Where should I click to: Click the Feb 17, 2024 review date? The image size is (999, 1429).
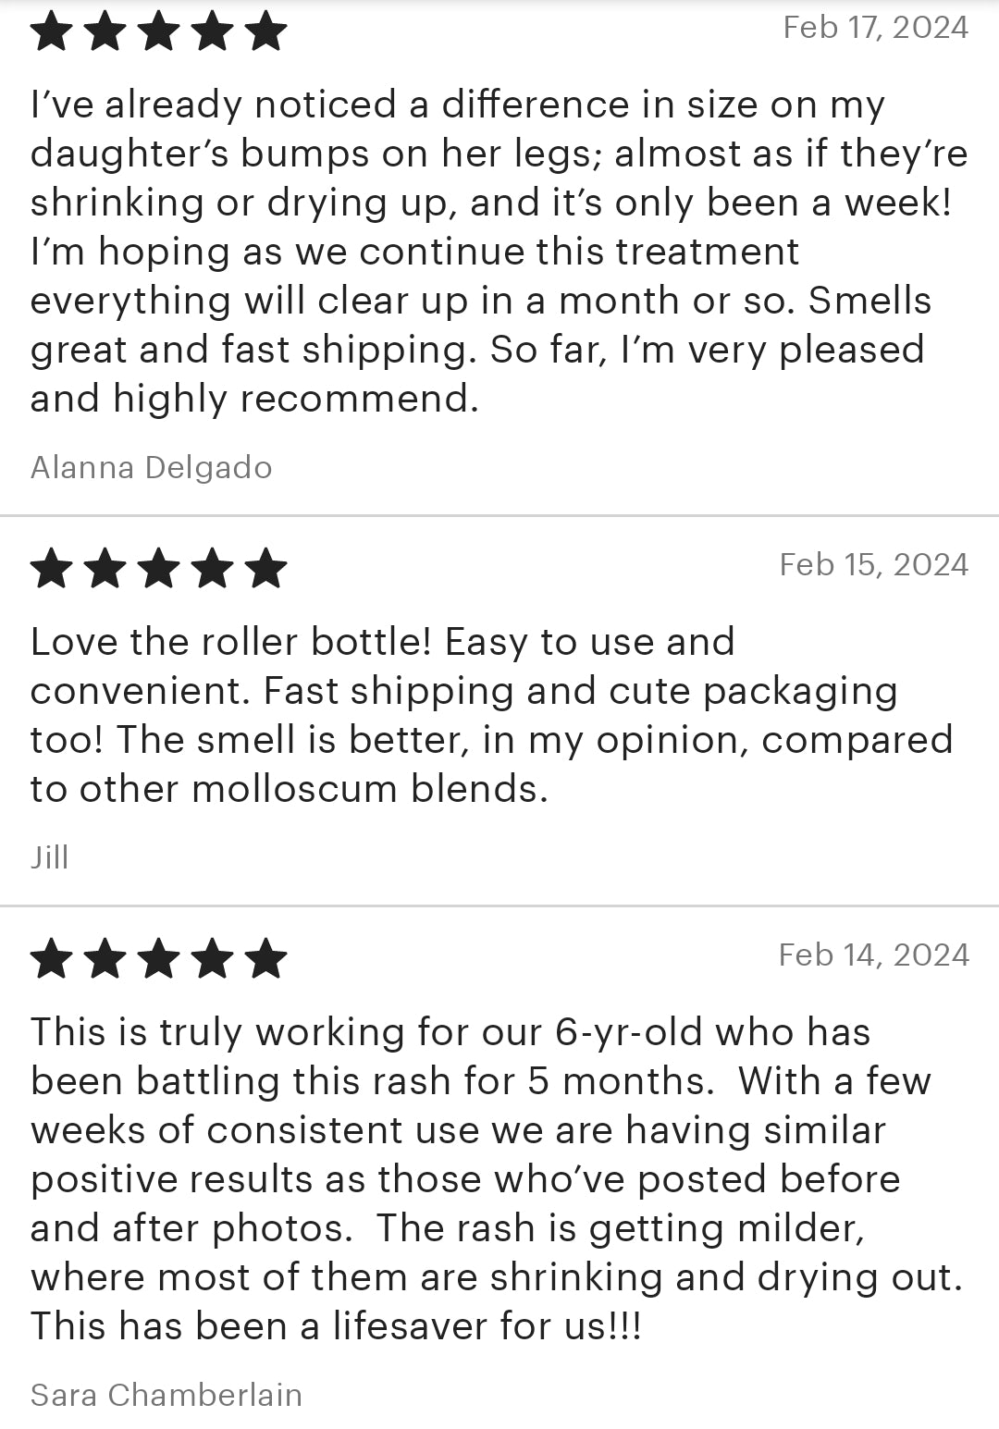click(x=875, y=27)
